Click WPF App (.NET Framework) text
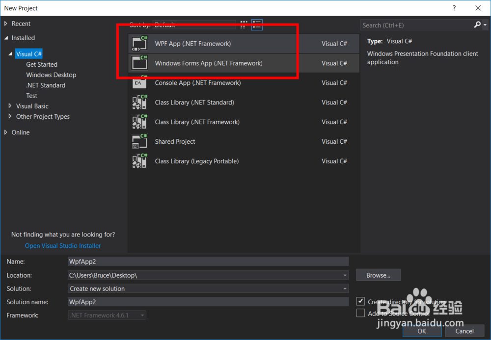This screenshot has width=491, height=340. pyautogui.click(x=193, y=44)
